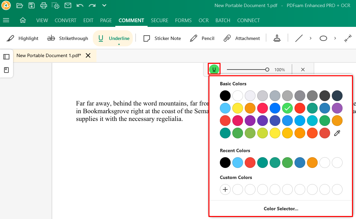Choose the red recent color swatch

250,163
